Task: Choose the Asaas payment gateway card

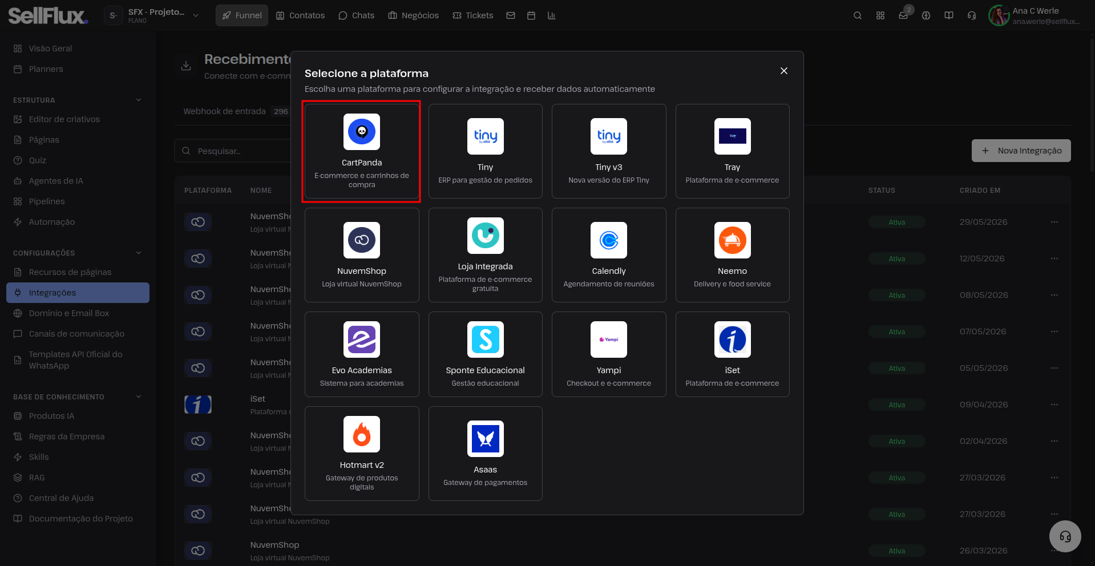Action: click(485, 454)
